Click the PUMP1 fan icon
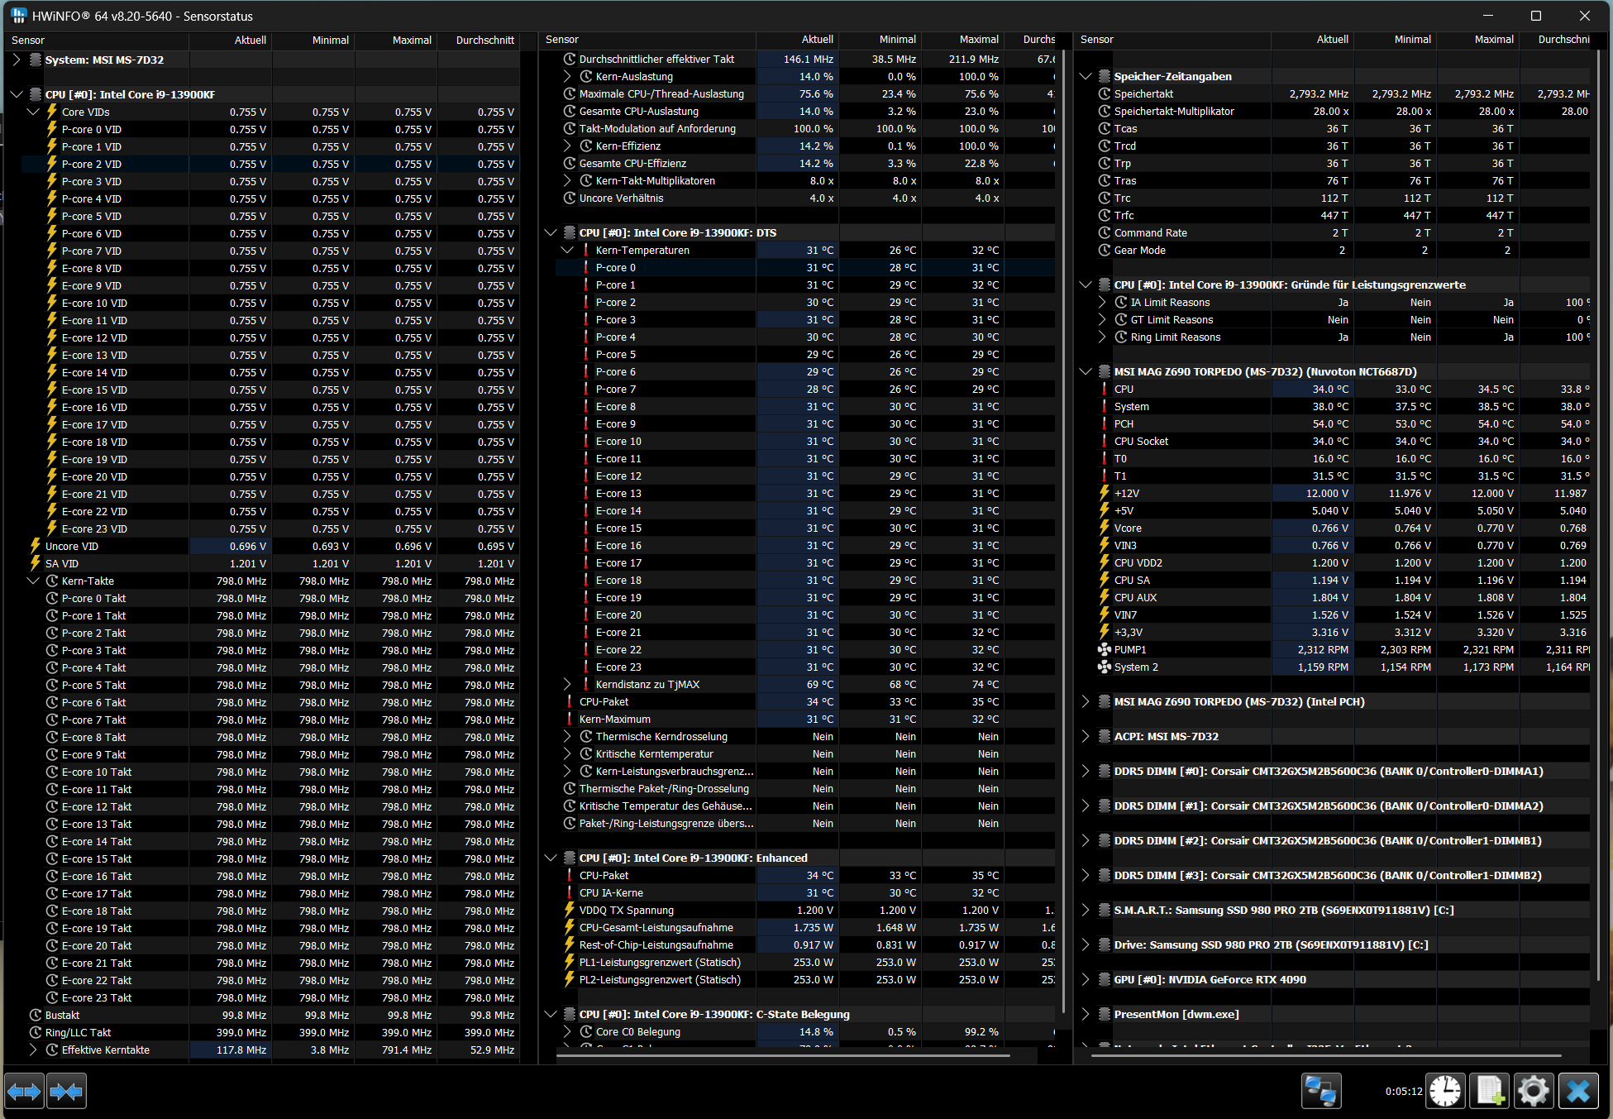This screenshot has width=1613, height=1119. (1104, 650)
